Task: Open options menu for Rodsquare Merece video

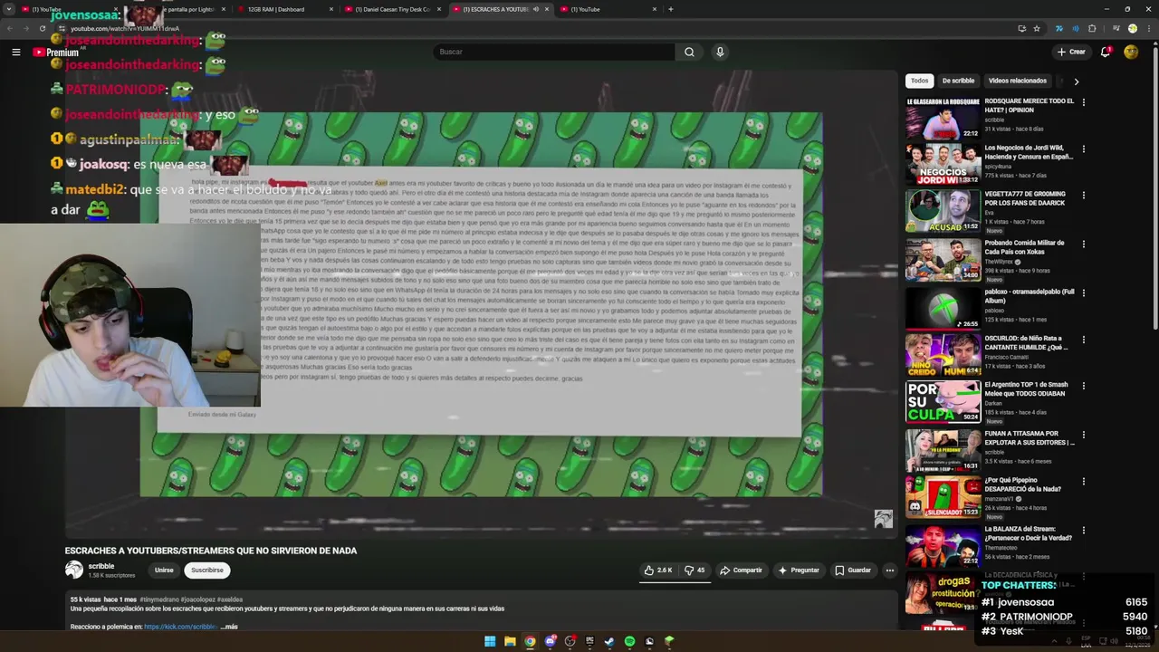Action: pyautogui.click(x=1083, y=102)
